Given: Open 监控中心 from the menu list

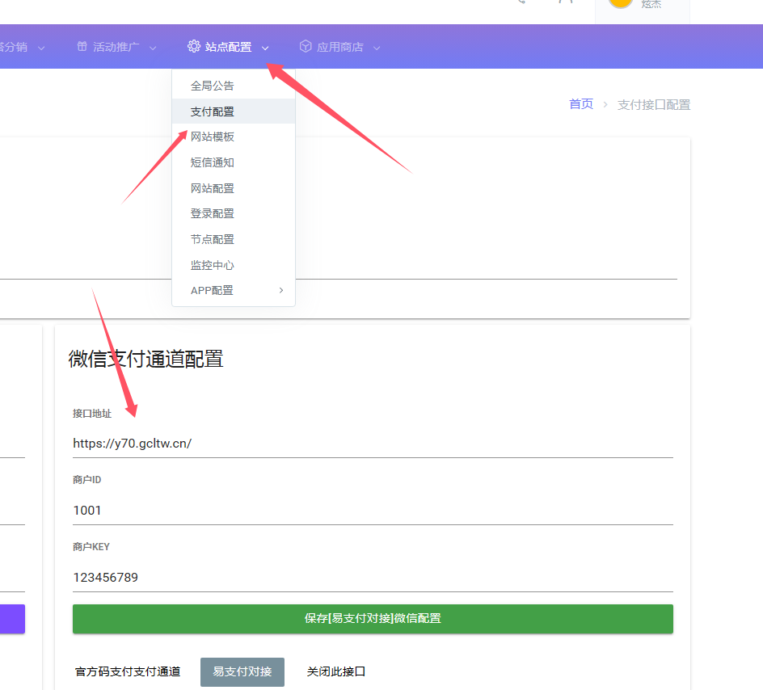Looking at the screenshot, I should tap(212, 264).
